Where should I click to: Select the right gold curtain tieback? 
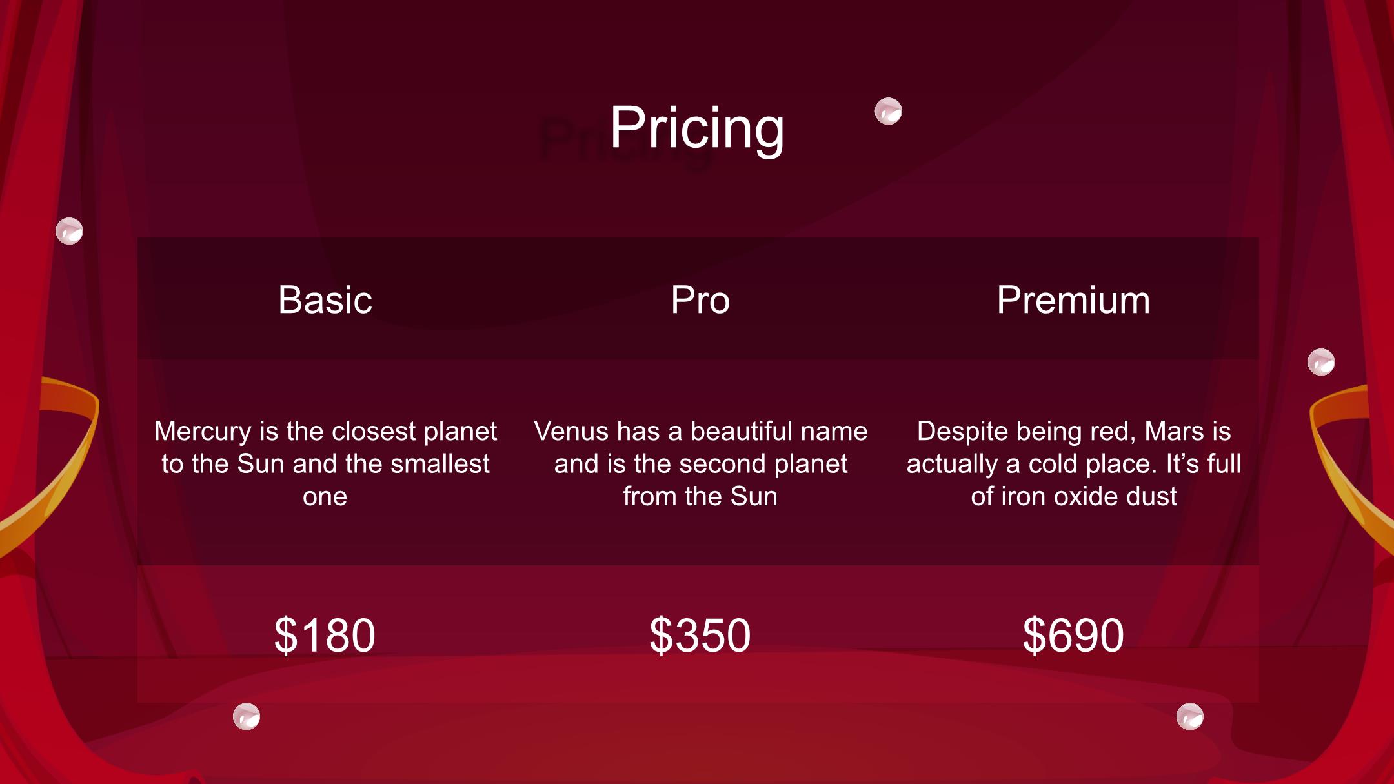1349,465
